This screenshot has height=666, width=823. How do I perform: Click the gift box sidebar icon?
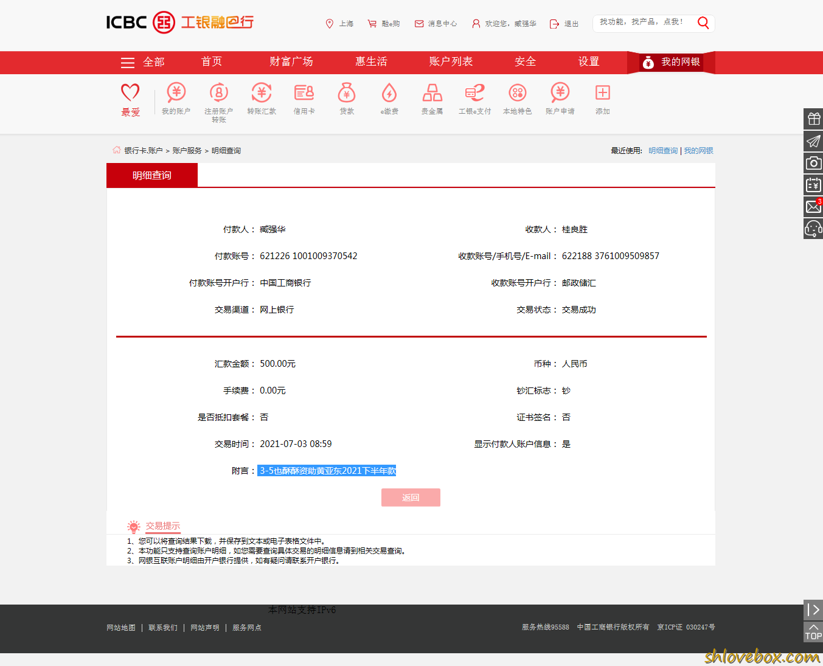point(813,119)
